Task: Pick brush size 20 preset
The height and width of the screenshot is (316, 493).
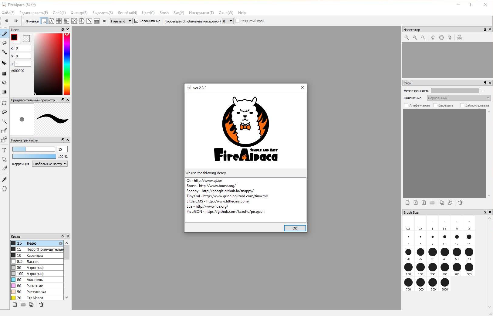Action: tap(408, 254)
